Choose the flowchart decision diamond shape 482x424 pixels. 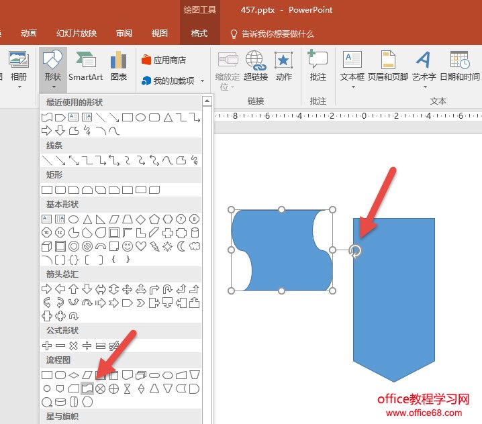click(x=73, y=374)
